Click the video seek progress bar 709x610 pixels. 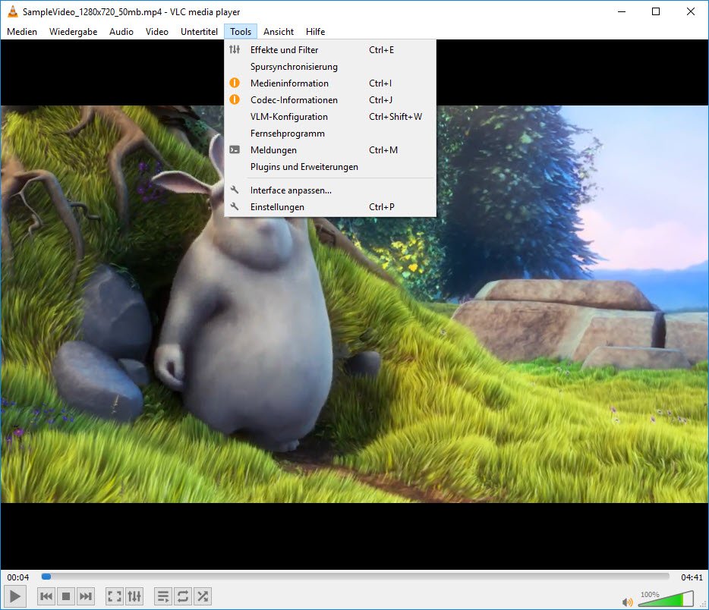(355, 577)
